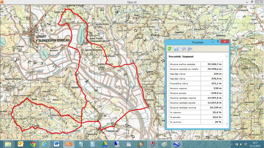Select the average elevation value 271,1 m

[216, 83]
